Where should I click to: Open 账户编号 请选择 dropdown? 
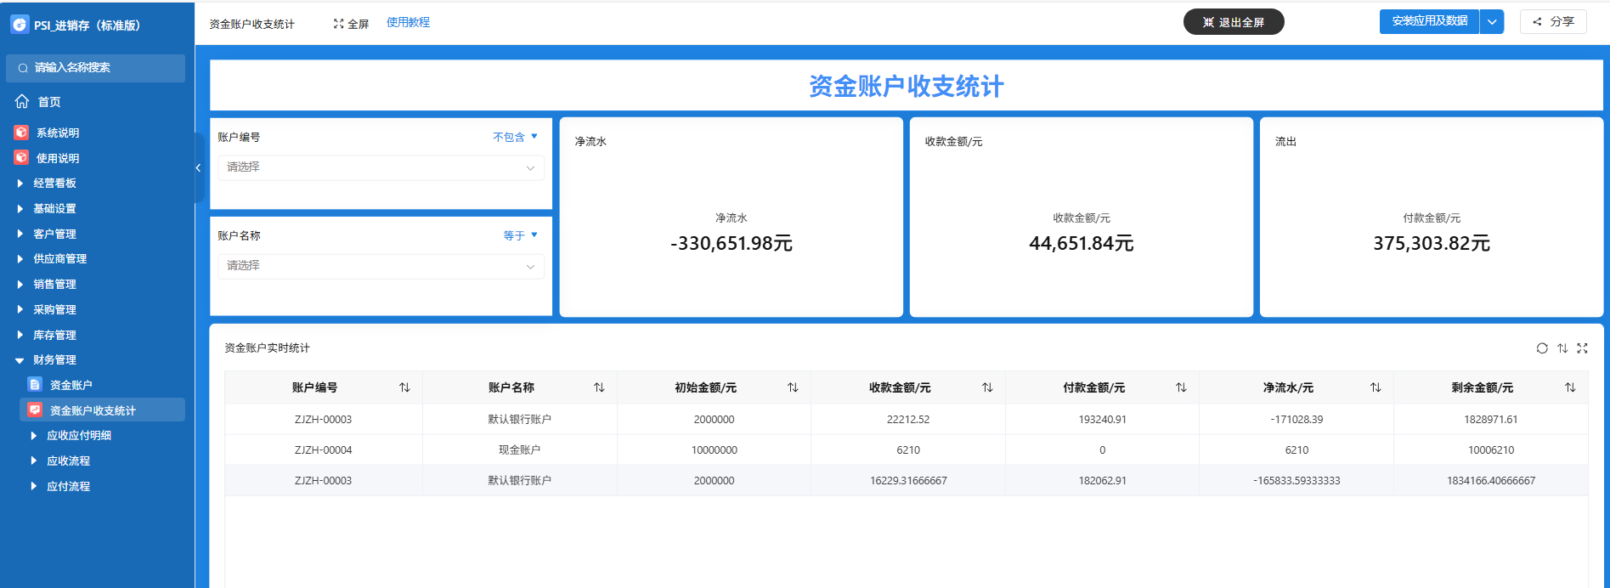(381, 167)
